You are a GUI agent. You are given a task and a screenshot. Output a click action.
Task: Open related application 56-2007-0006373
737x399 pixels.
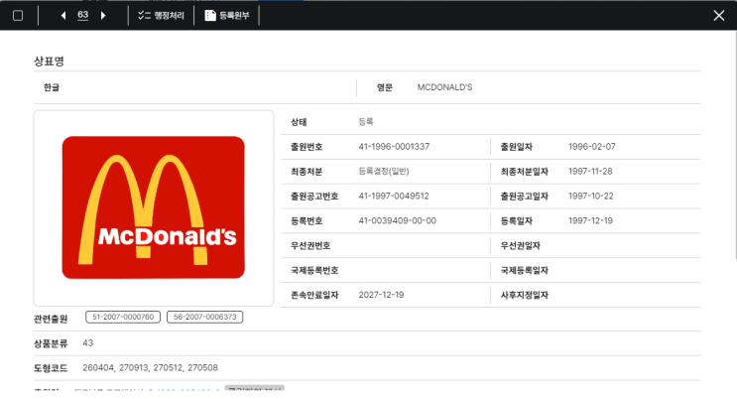(x=205, y=318)
